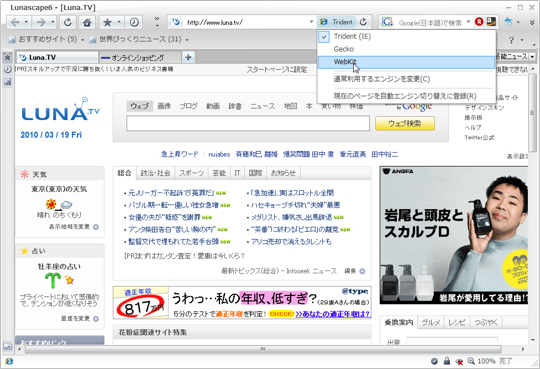The width and height of the screenshot is (540, 369).
Task: Click the ウェブ検索 button
Action: 405,123
